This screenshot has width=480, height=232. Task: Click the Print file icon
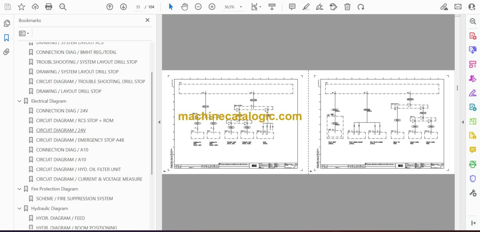(x=49, y=7)
